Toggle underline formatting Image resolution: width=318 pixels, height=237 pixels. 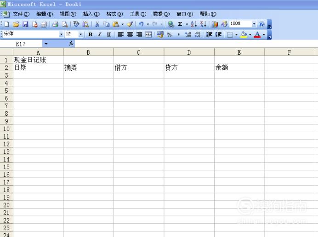point(109,34)
